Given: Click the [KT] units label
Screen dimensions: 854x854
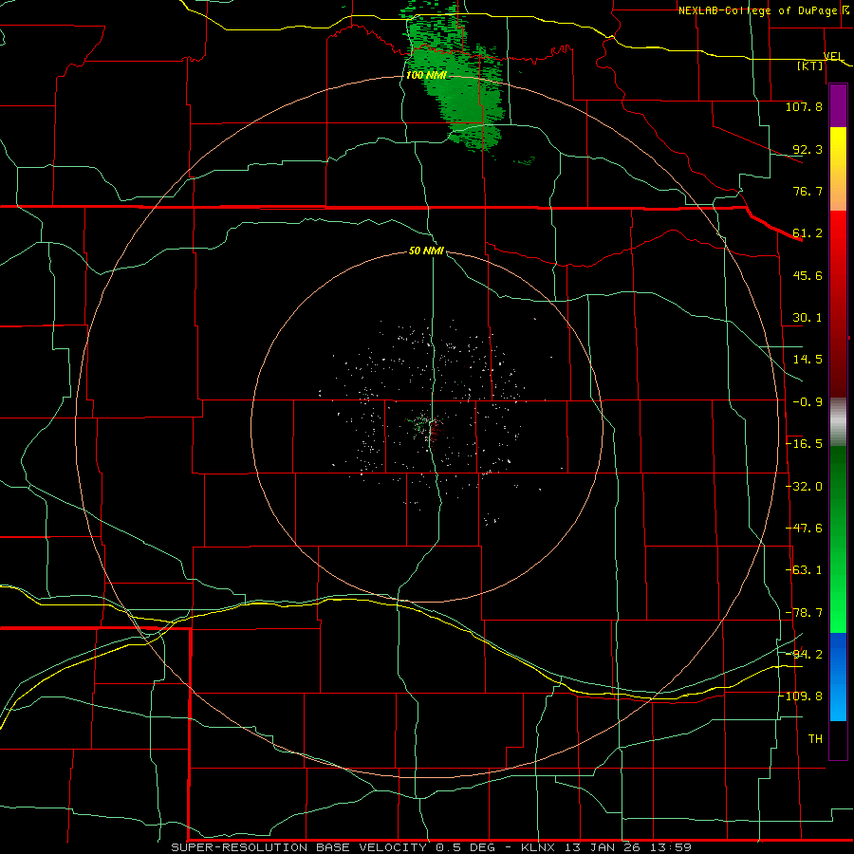Looking at the screenshot, I should tap(810, 65).
